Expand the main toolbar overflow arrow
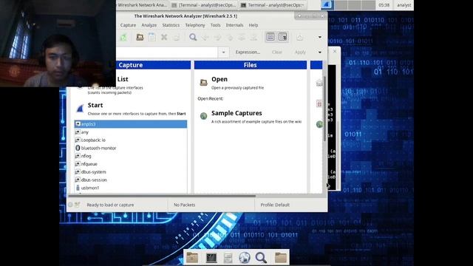The image size is (473, 266). (x=320, y=37)
